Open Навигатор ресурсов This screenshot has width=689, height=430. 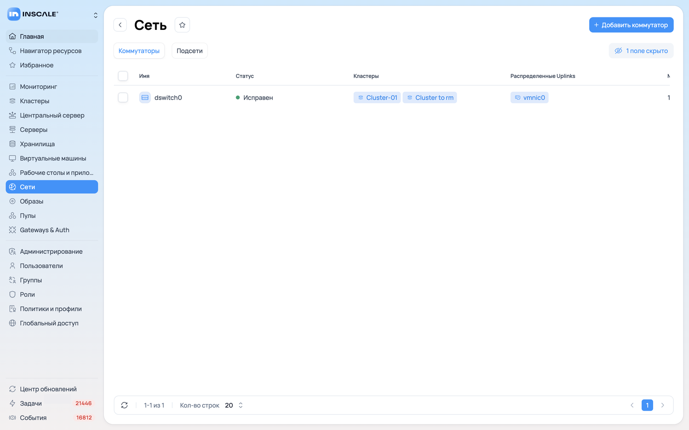click(52, 51)
